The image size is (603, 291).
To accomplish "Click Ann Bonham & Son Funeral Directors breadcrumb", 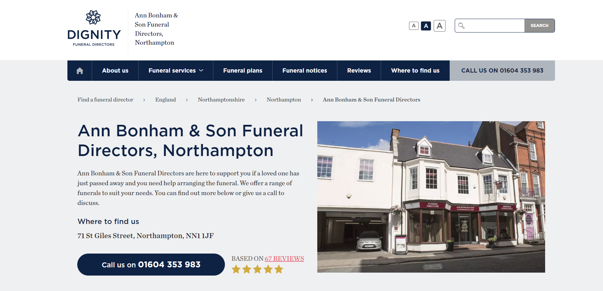I will pos(372,100).
